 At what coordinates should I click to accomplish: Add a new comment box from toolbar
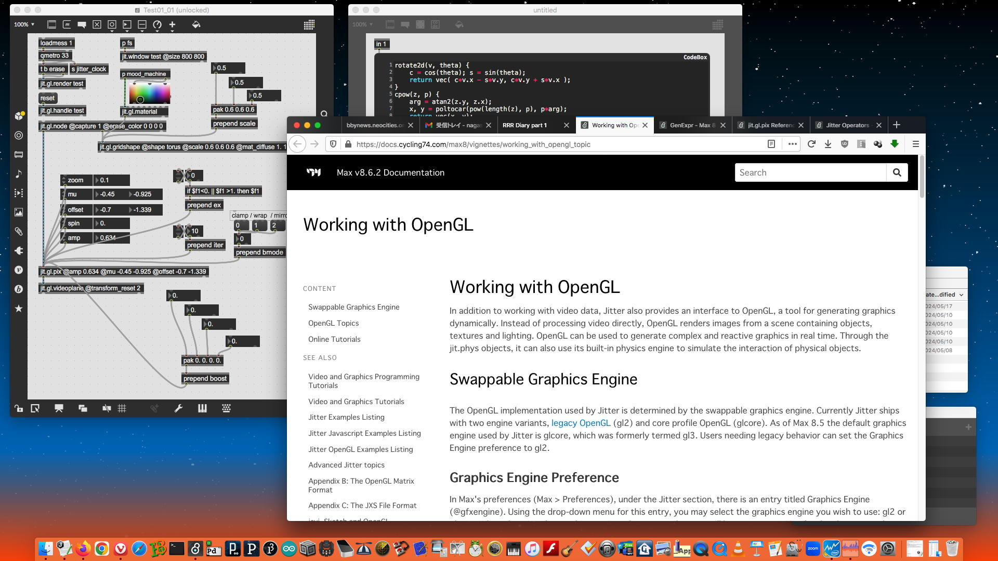pyautogui.click(x=82, y=24)
